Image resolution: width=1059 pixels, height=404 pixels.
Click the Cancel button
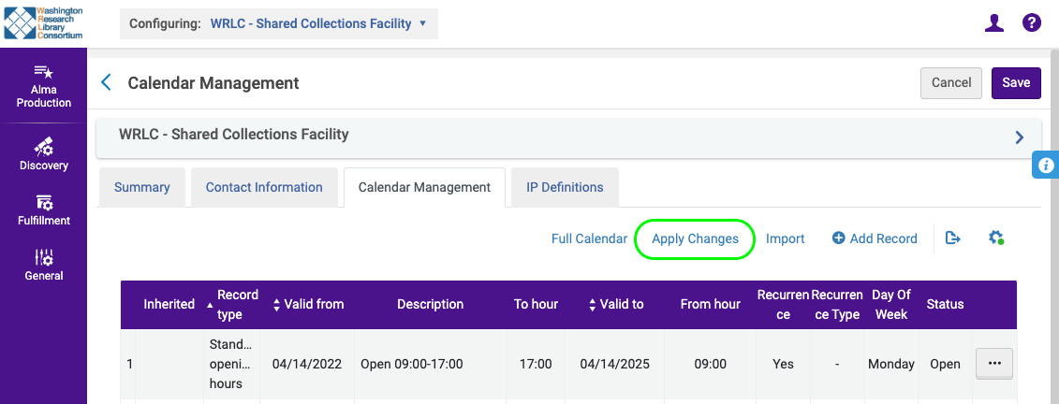[951, 83]
